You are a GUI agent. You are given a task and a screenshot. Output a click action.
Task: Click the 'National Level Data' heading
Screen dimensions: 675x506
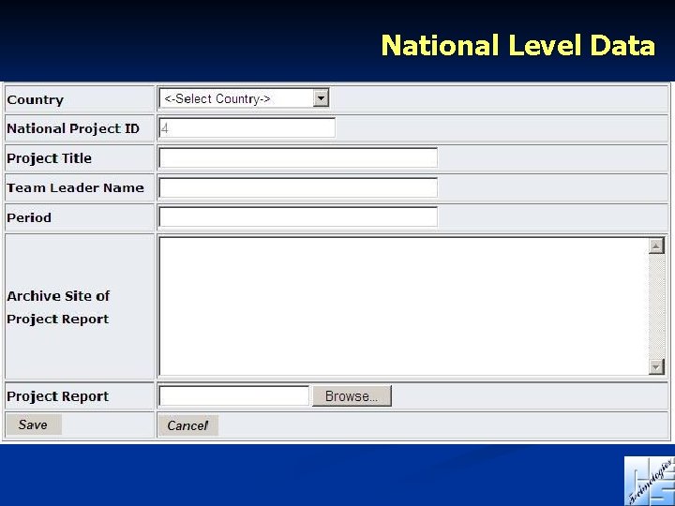click(517, 45)
